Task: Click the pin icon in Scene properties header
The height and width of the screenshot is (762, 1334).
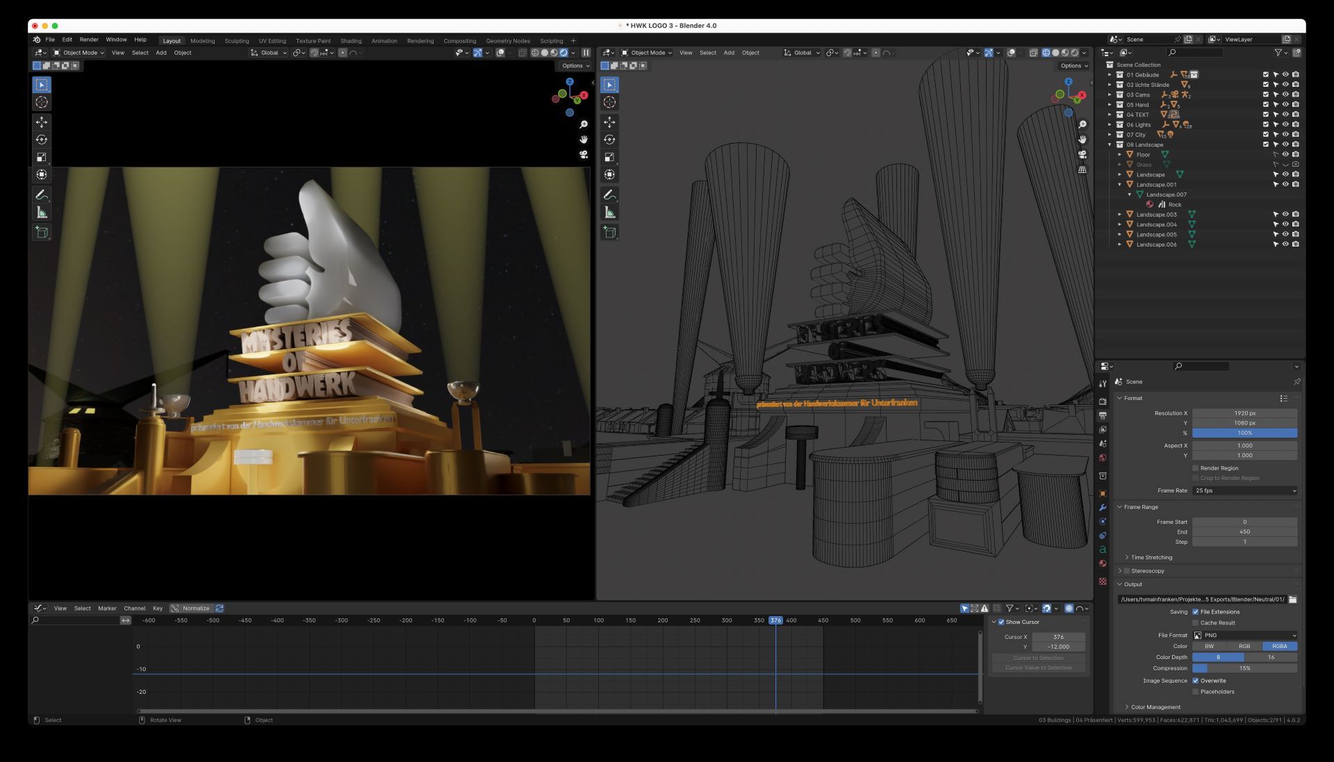Action: pyautogui.click(x=1296, y=381)
